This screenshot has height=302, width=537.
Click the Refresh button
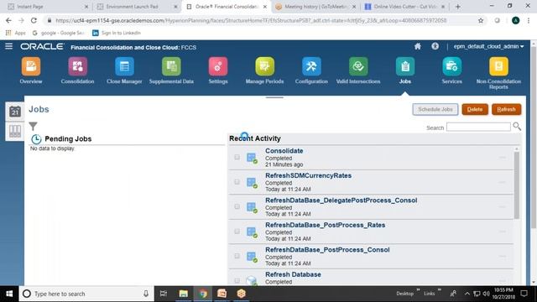coord(506,109)
